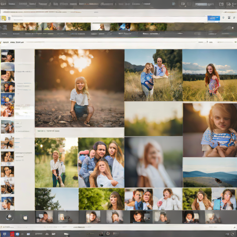Select the photo of man and child in tall grass
Screen dimensions: 237x237
(x=153, y=75)
